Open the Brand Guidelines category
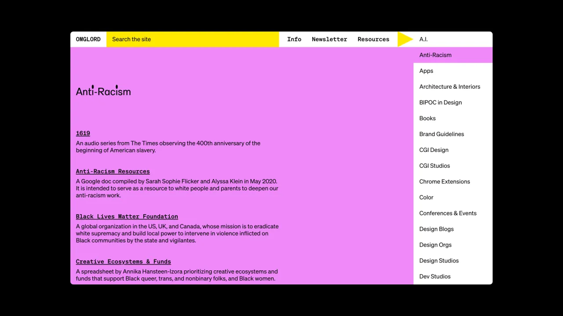 click(x=453, y=134)
